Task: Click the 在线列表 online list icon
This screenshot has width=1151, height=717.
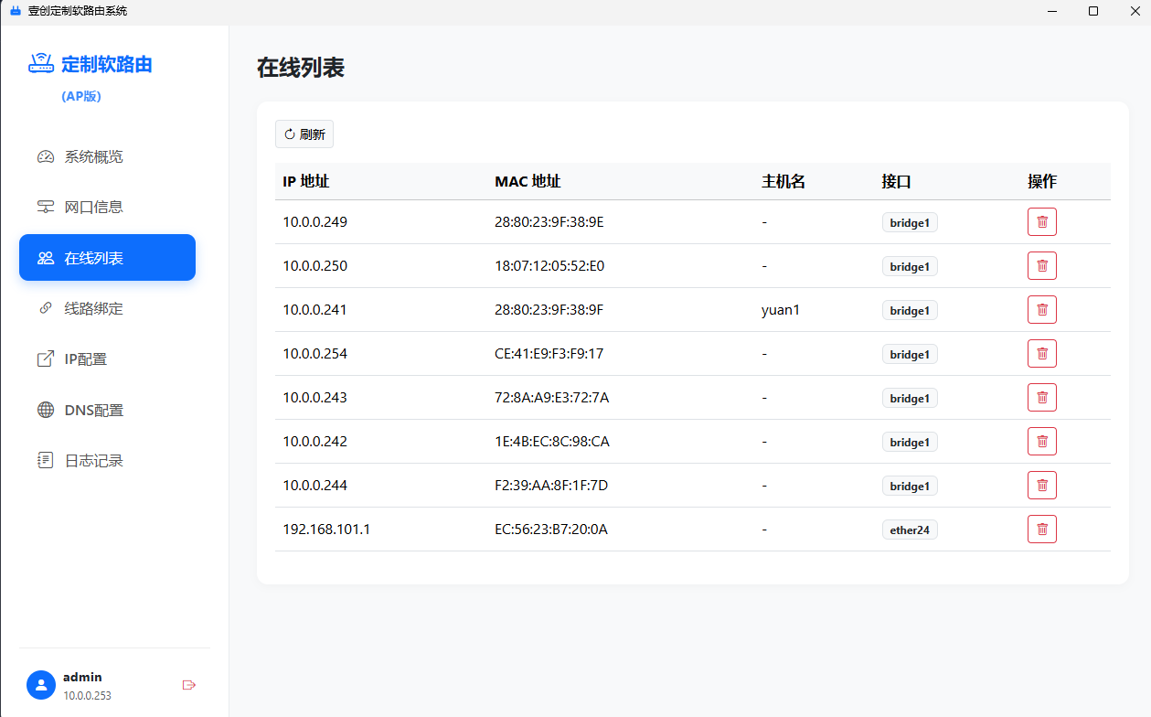Action: coord(45,257)
